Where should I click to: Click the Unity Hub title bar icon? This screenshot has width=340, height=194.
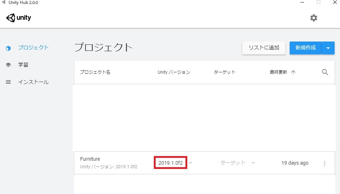[4, 3]
